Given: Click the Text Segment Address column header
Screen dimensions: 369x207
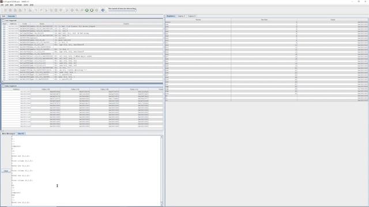Looking at the screenshot, I should 13,24.
